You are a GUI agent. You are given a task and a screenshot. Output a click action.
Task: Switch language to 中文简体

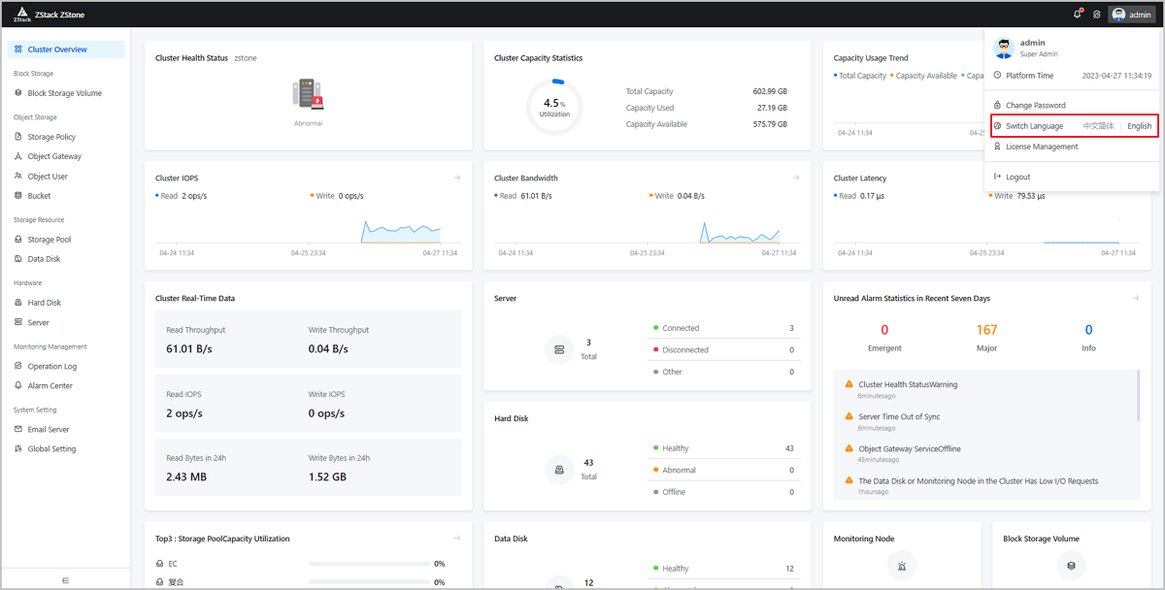(1098, 126)
